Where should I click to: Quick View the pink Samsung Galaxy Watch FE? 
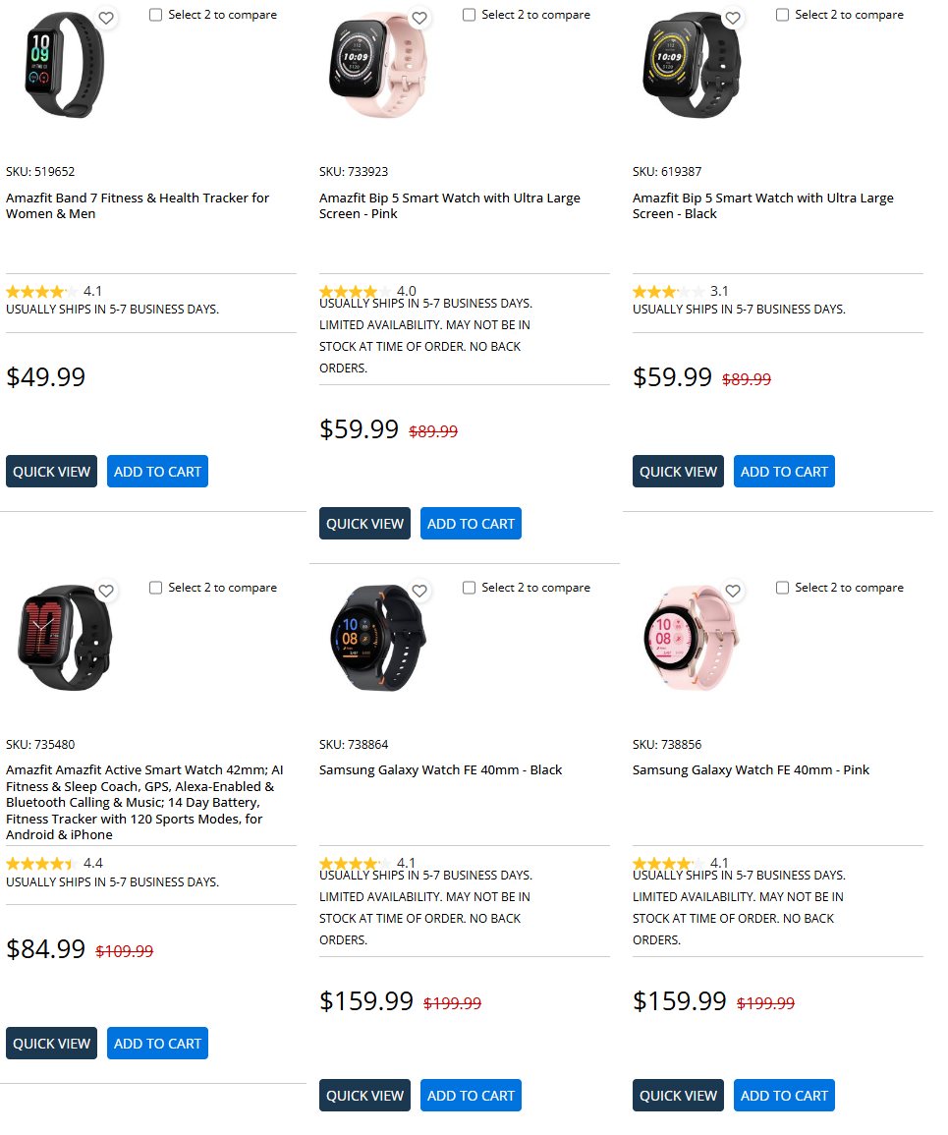[x=678, y=1095]
